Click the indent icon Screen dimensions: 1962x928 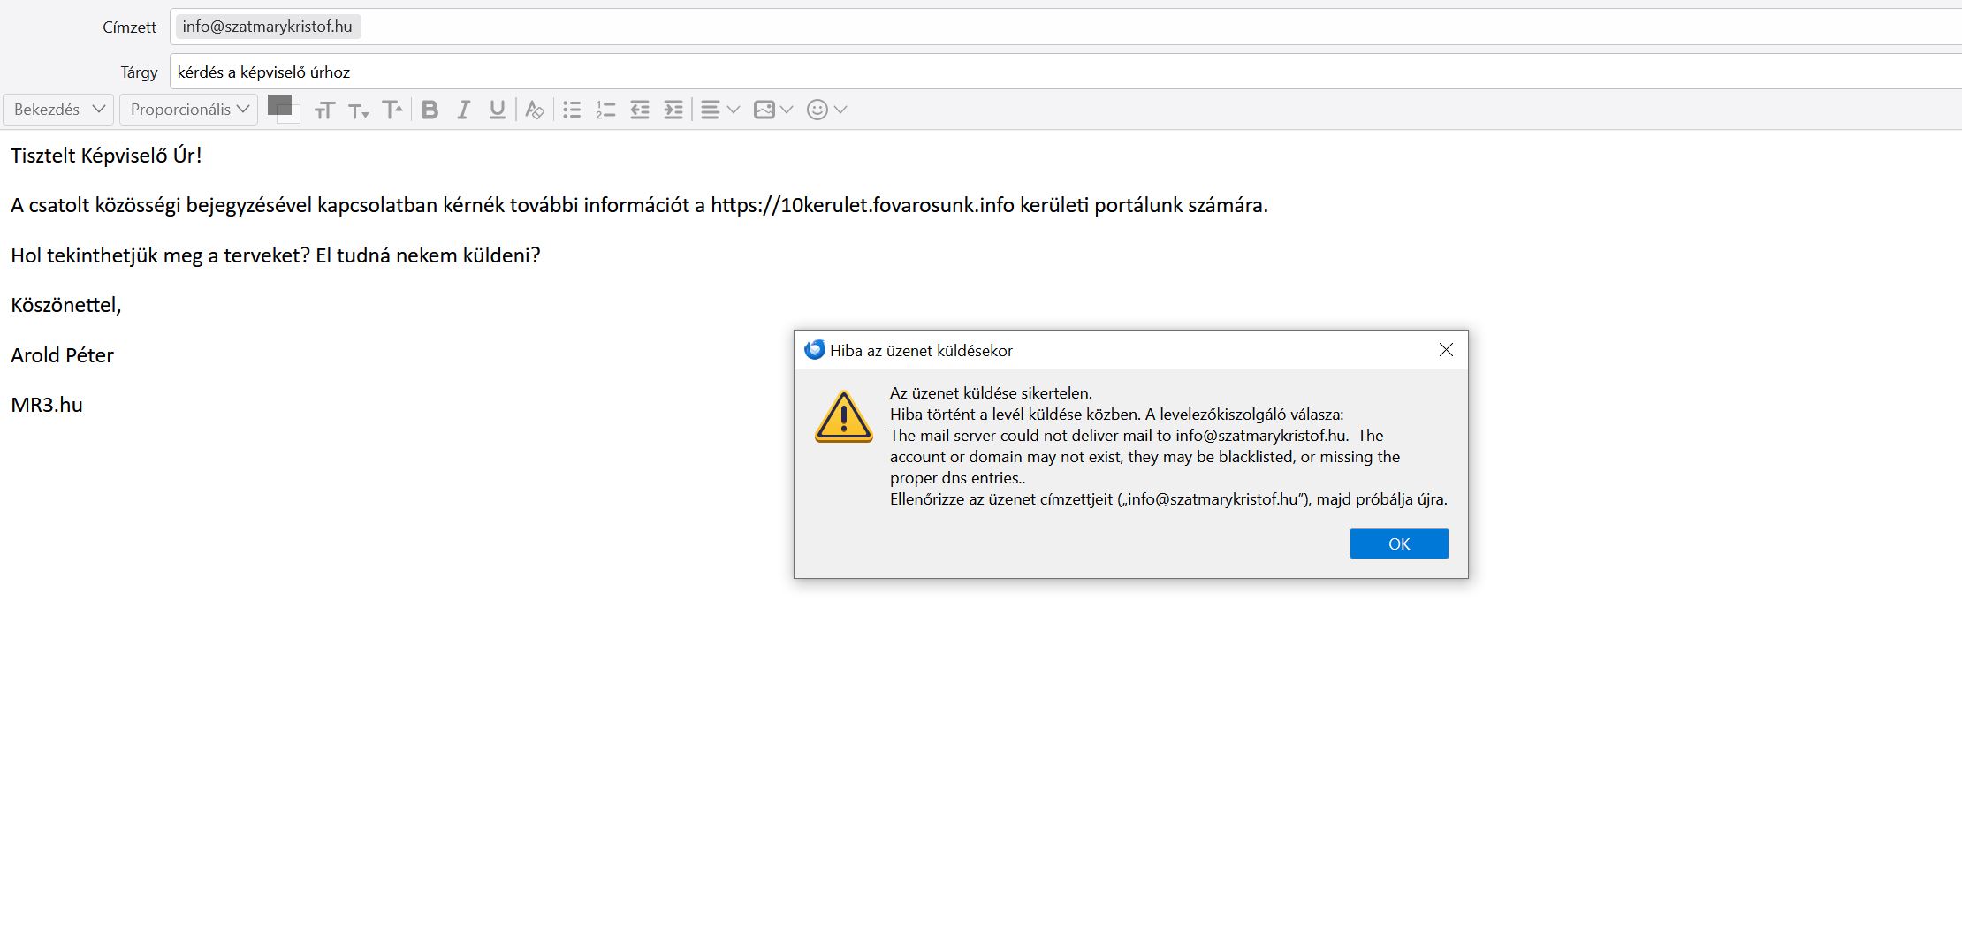[673, 110]
